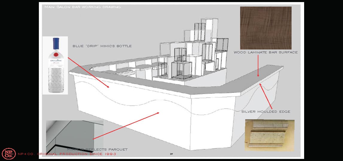
Task: Open the mirror parquet detail thumbnail
Action: coord(74,136)
